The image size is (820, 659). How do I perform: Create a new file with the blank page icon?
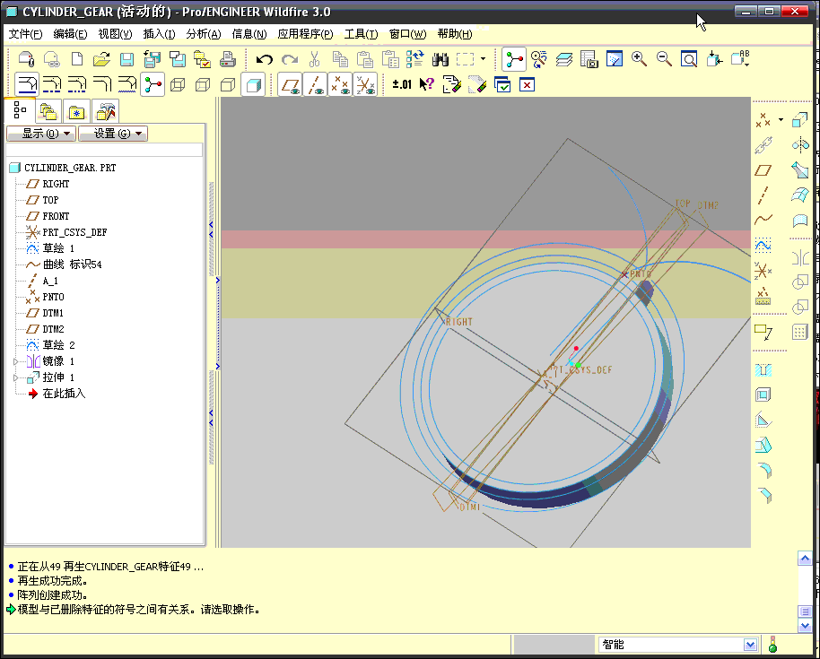(x=77, y=59)
